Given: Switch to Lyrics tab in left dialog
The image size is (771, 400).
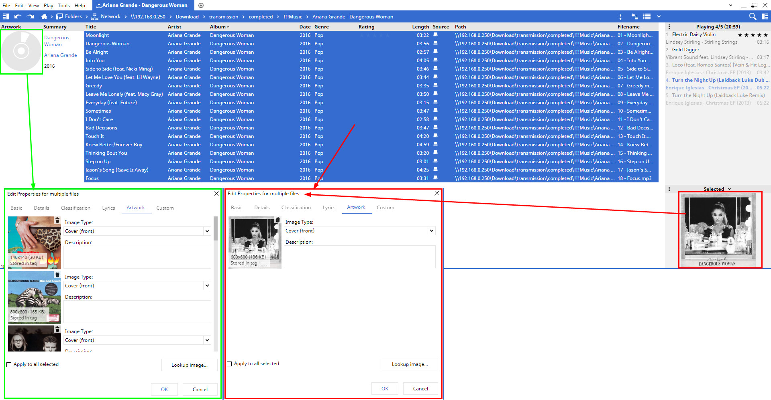Looking at the screenshot, I should click(x=108, y=208).
